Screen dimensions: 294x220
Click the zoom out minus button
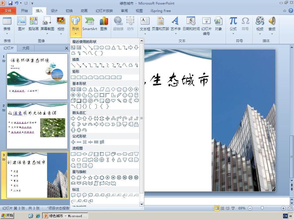(250, 208)
